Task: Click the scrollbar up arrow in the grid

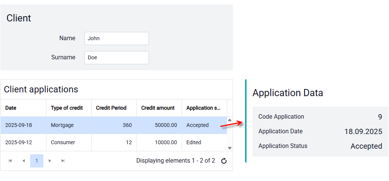Action: 230,120
